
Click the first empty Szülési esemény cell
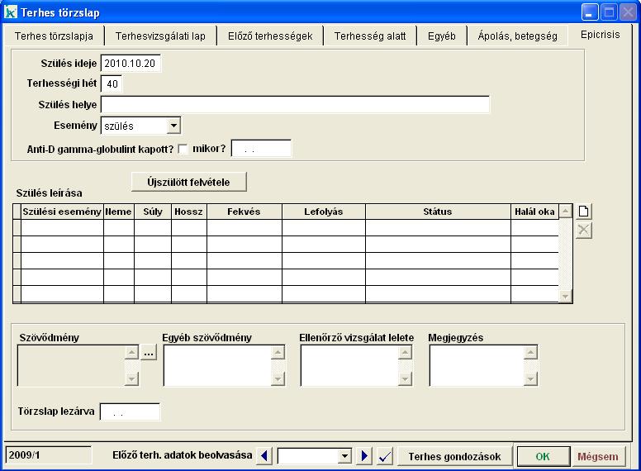(62, 228)
